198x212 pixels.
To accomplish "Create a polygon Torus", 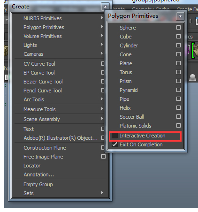I will click(126, 72).
